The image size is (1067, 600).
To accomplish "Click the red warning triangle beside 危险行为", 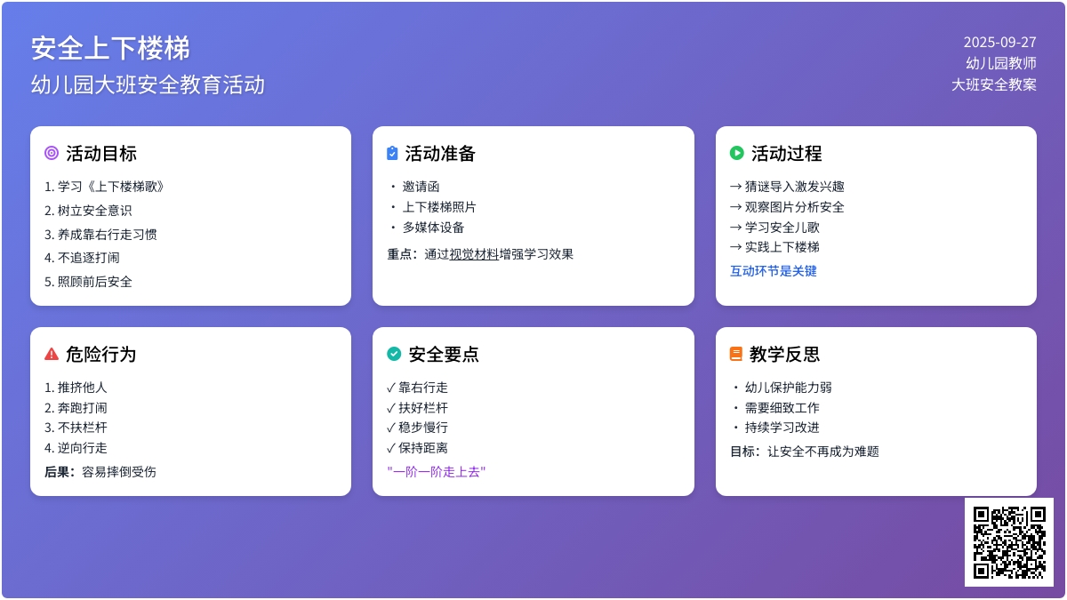I will [52, 354].
